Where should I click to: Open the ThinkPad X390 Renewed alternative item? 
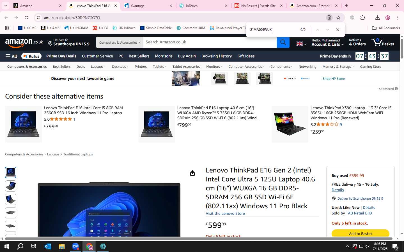(352, 113)
